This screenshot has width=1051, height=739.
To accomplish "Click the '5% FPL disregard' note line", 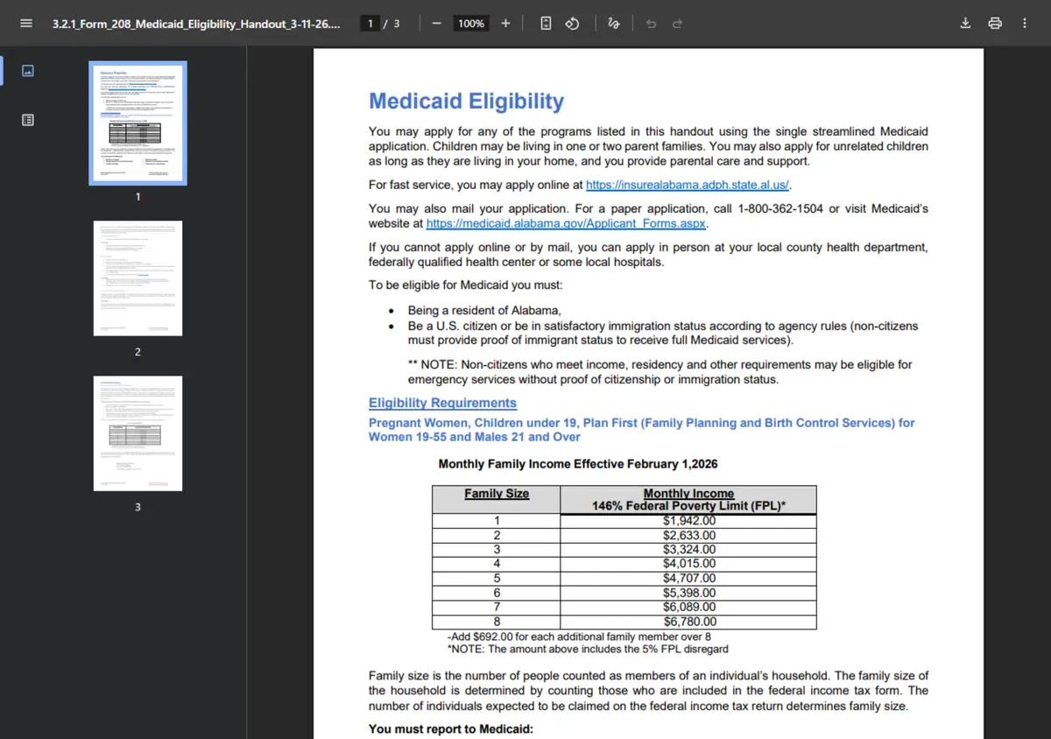I will pos(588,650).
